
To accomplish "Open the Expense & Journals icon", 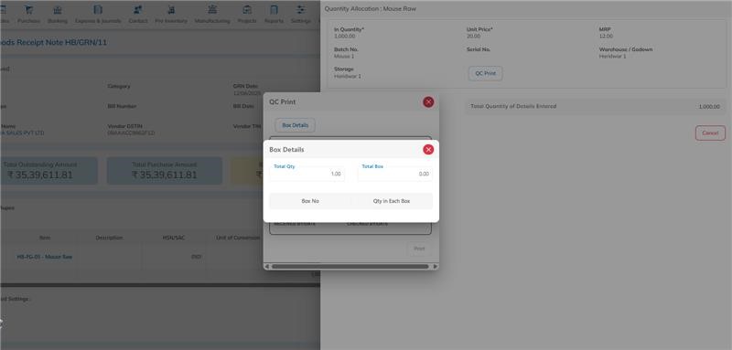I will pos(98,10).
